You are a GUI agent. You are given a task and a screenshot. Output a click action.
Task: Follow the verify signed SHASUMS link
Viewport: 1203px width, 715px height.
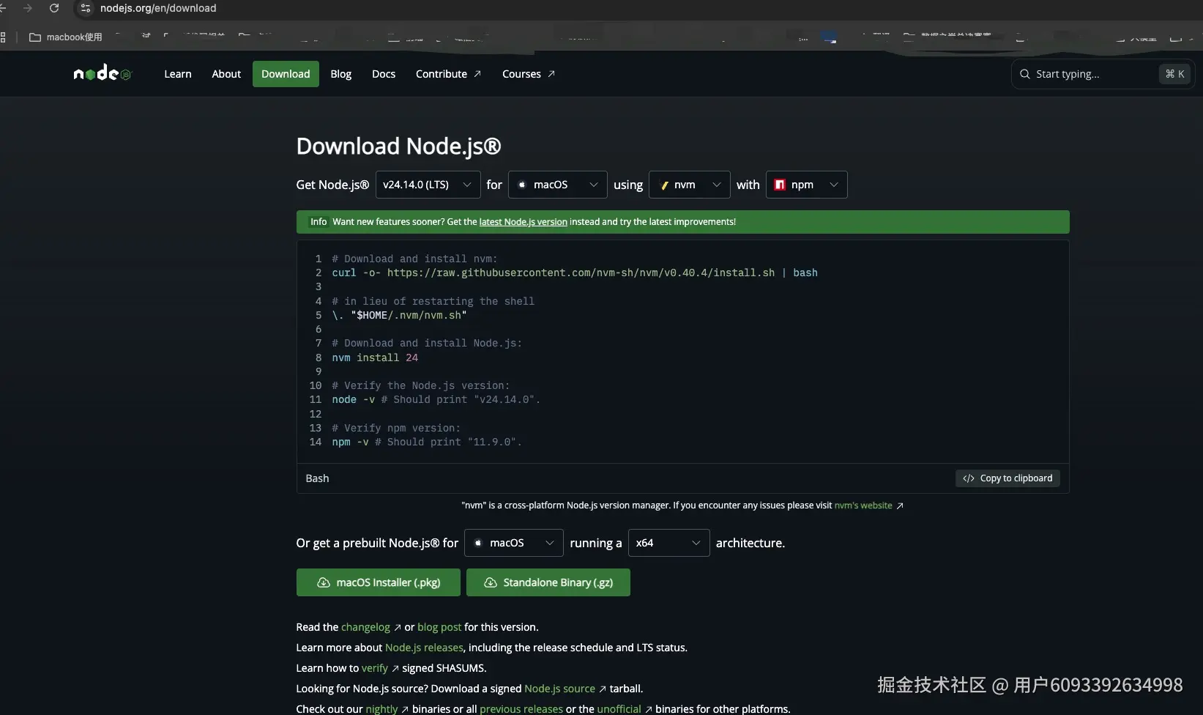(x=375, y=668)
